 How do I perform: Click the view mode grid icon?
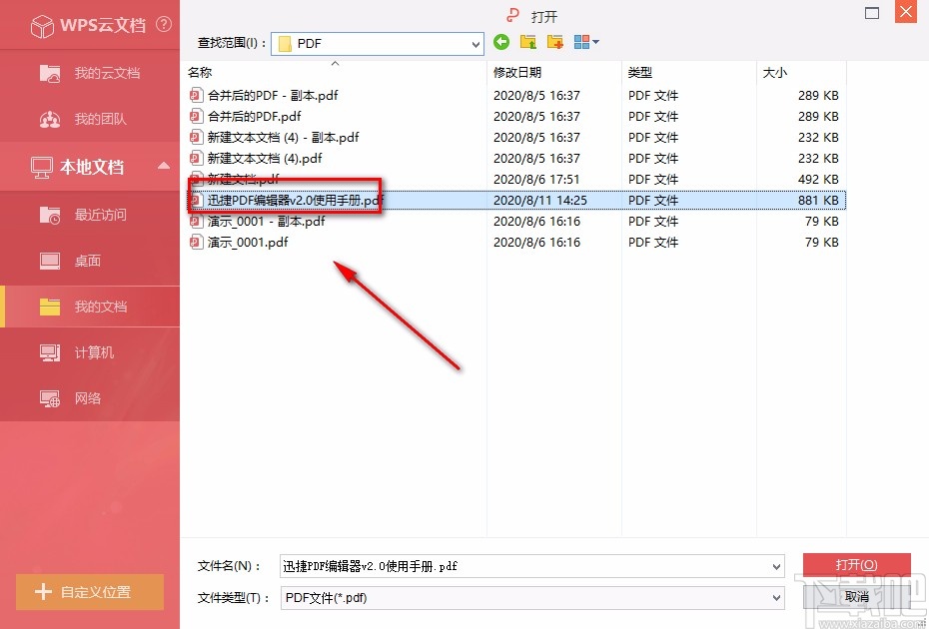580,43
